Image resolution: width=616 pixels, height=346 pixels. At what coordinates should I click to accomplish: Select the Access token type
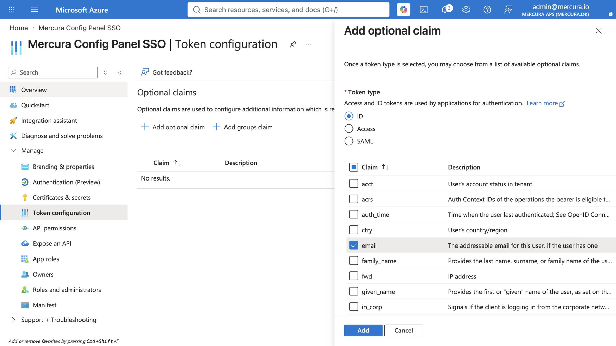[x=349, y=129]
